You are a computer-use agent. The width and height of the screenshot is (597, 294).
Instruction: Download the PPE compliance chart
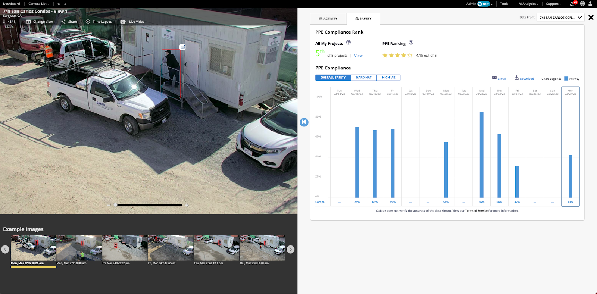524,78
